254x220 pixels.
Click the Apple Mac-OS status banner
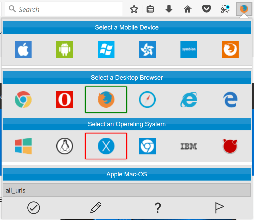point(127,174)
